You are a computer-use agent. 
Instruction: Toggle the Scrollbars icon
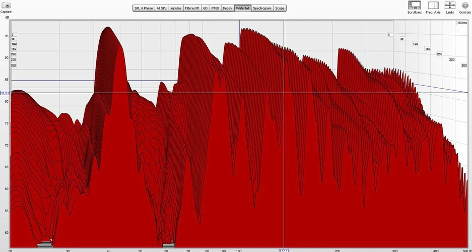coord(415,5)
